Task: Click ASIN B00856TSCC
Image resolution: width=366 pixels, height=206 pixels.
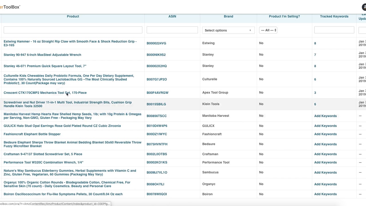Action: click(x=157, y=116)
